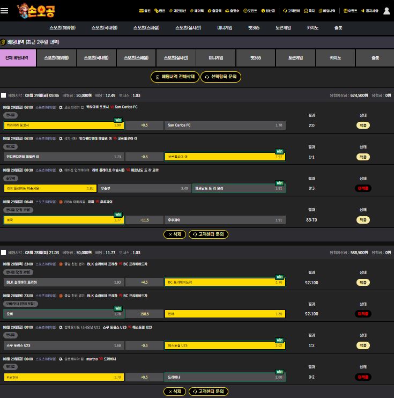
Task: Open 포인트 in the header
Action: [x=250, y=11]
